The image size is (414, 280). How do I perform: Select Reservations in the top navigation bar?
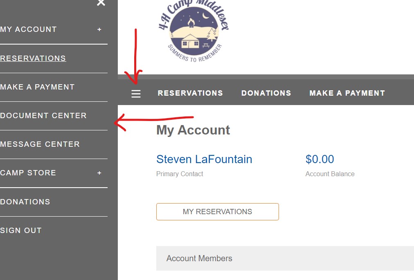click(x=190, y=93)
